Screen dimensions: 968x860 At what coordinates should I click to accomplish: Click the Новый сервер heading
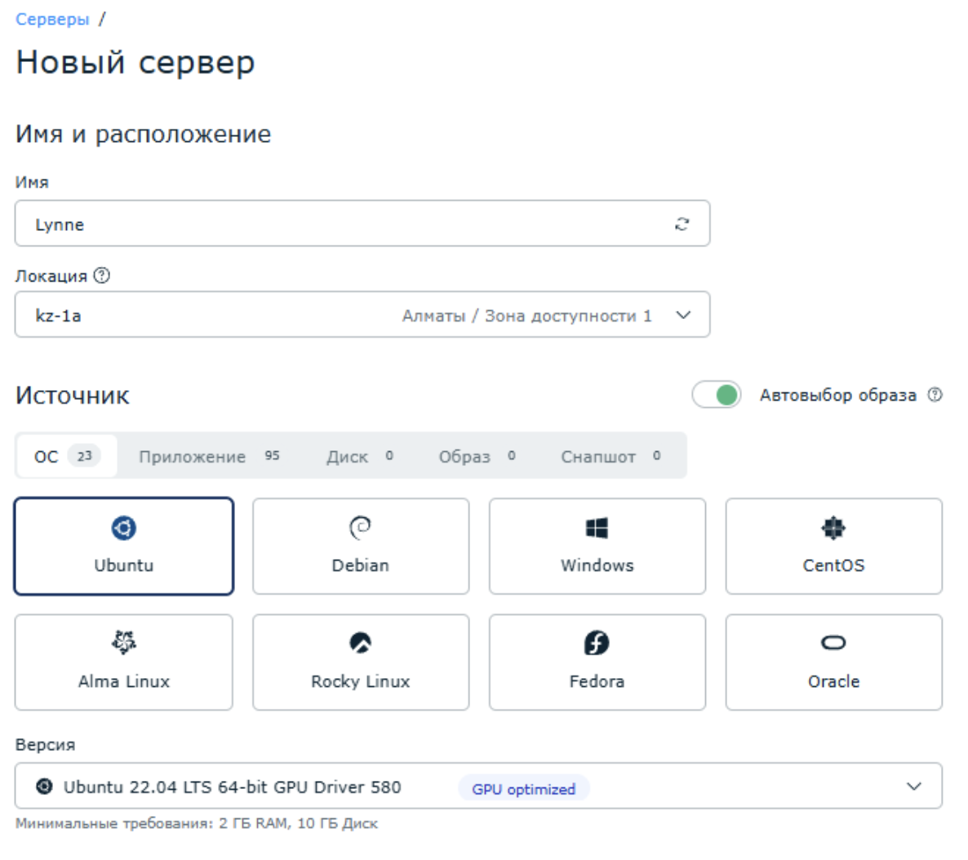pos(135,63)
